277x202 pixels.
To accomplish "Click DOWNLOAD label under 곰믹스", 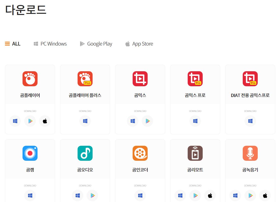I will (x=140, y=111).
